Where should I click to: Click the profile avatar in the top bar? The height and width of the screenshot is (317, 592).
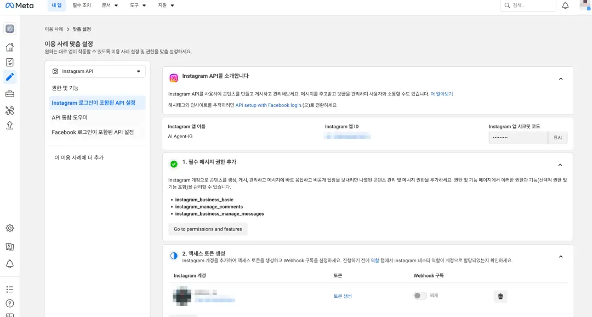[585, 5]
